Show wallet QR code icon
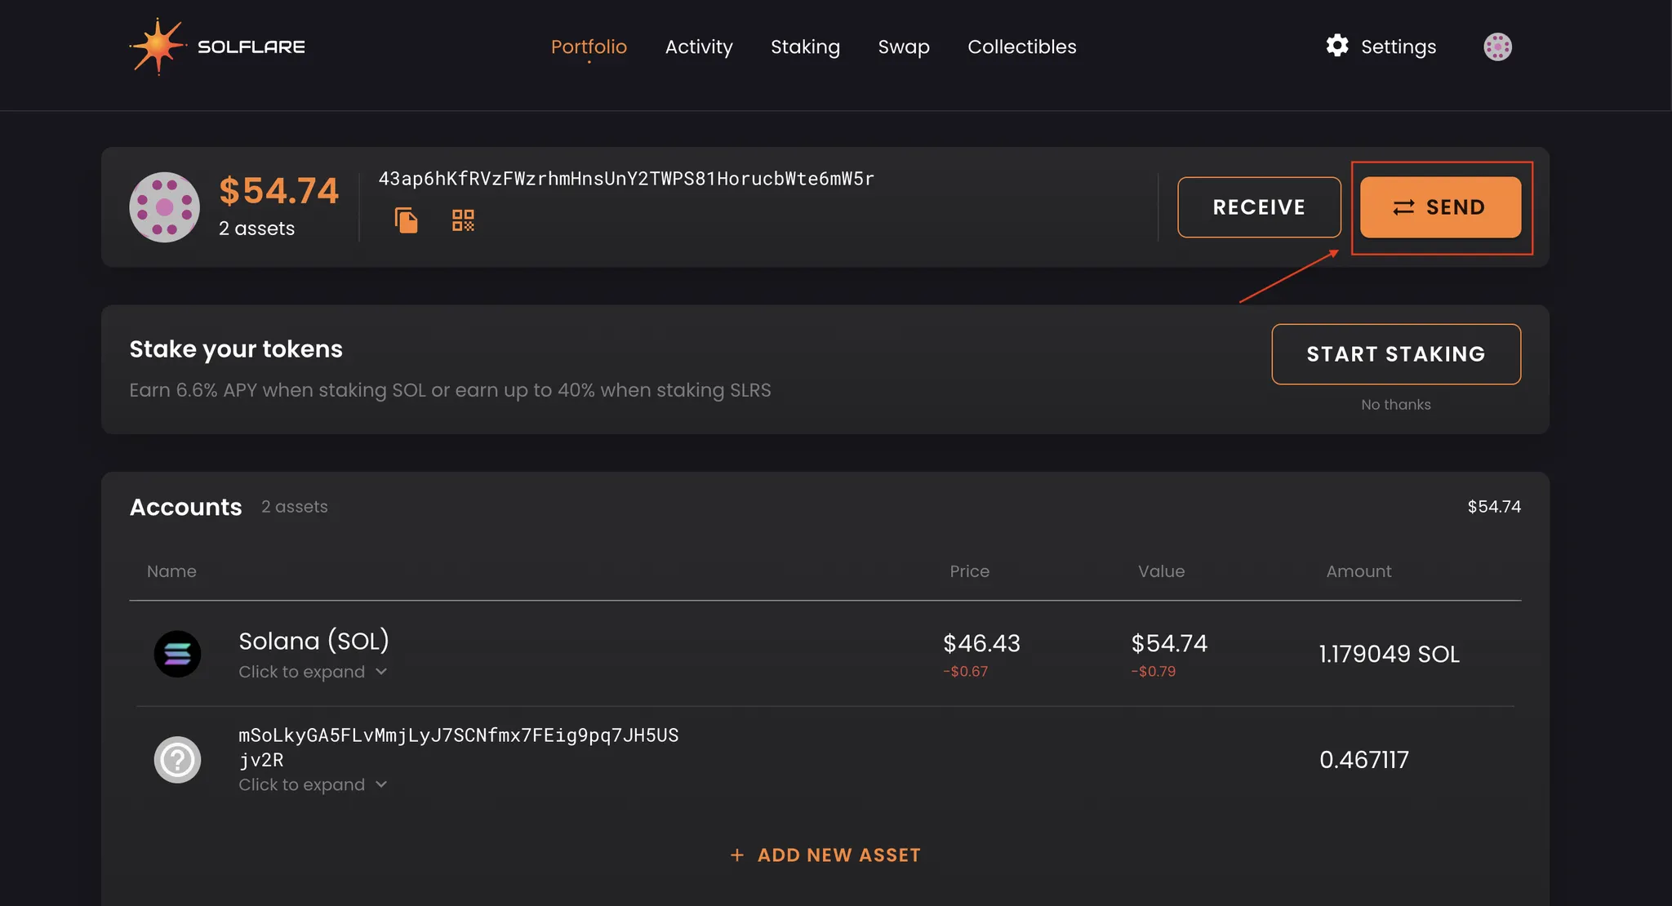This screenshot has height=906, width=1672. click(x=463, y=220)
